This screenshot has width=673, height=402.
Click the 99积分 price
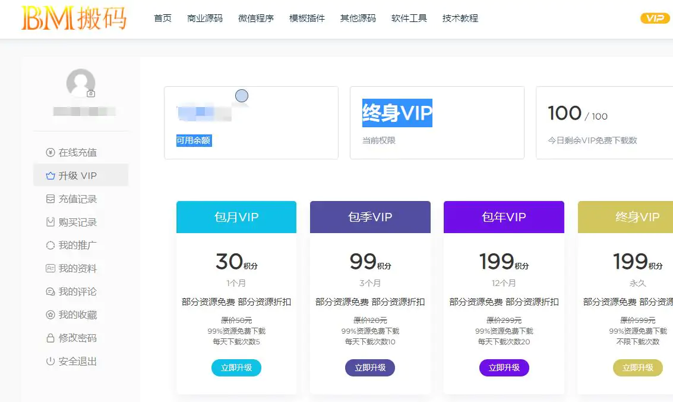(x=370, y=262)
